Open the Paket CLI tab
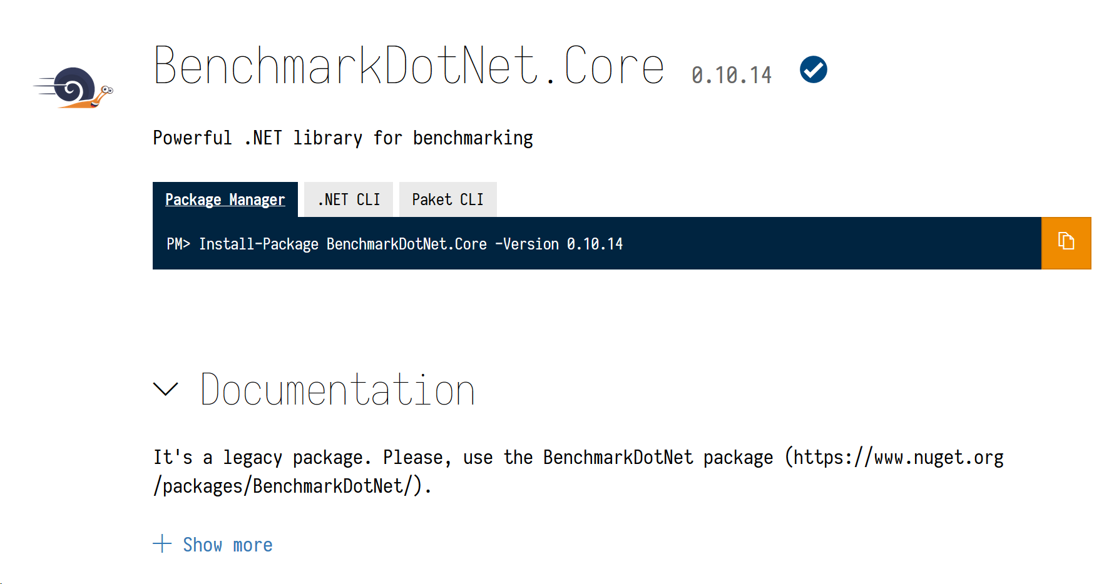Screen dimensions: 1119x584 point(447,199)
